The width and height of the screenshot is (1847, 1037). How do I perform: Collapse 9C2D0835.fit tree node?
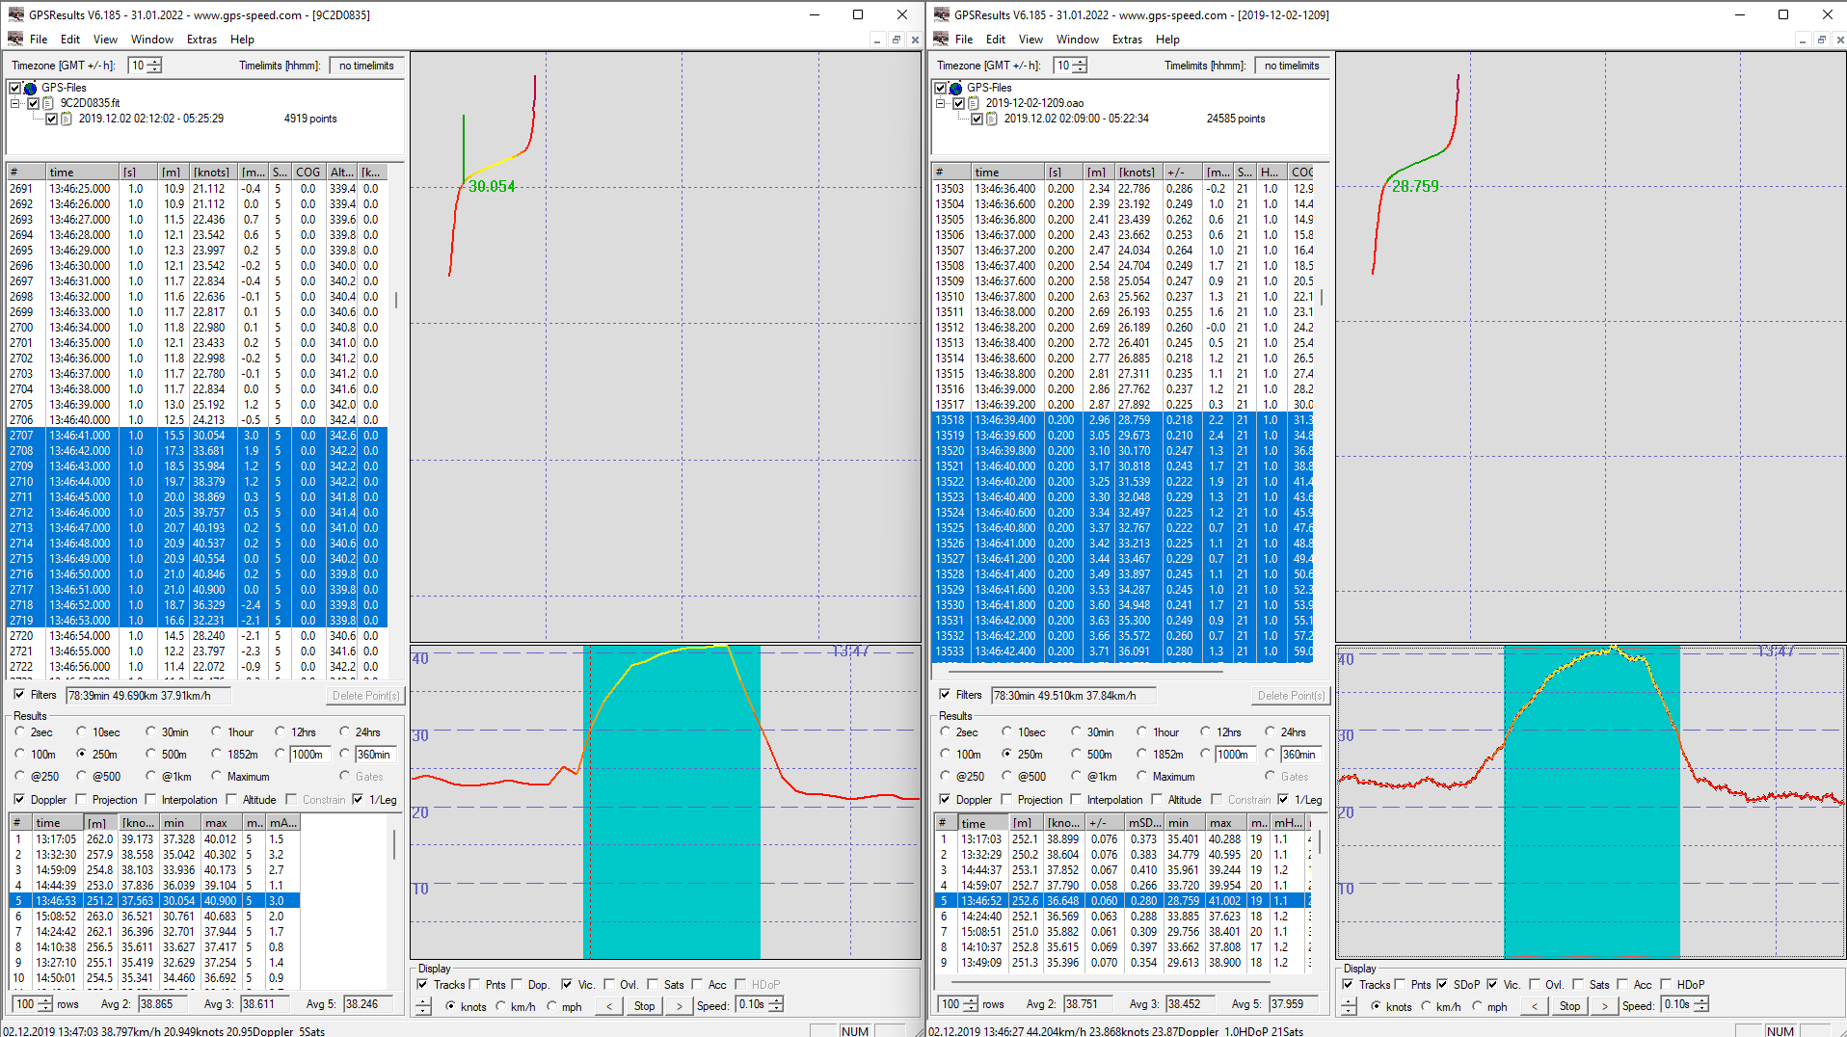[x=15, y=103]
